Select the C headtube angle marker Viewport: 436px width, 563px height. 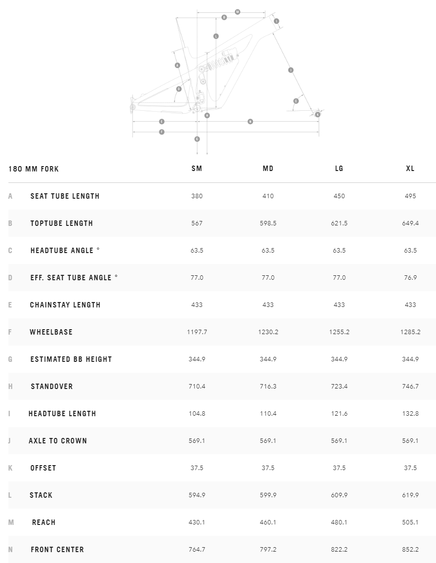(x=296, y=101)
